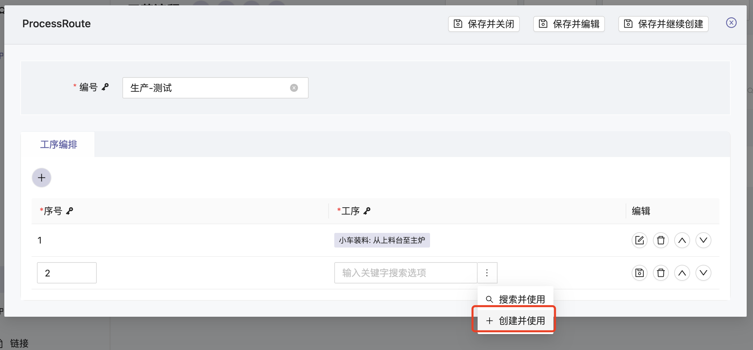Screen dimensions: 753x350
Task: Open the three-dot options for 工序 field
Action: 487,273
